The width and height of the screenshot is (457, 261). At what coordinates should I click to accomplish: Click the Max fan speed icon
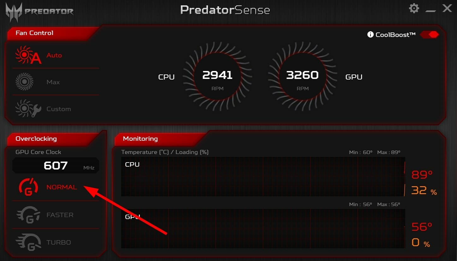pyautogui.click(x=24, y=82)
